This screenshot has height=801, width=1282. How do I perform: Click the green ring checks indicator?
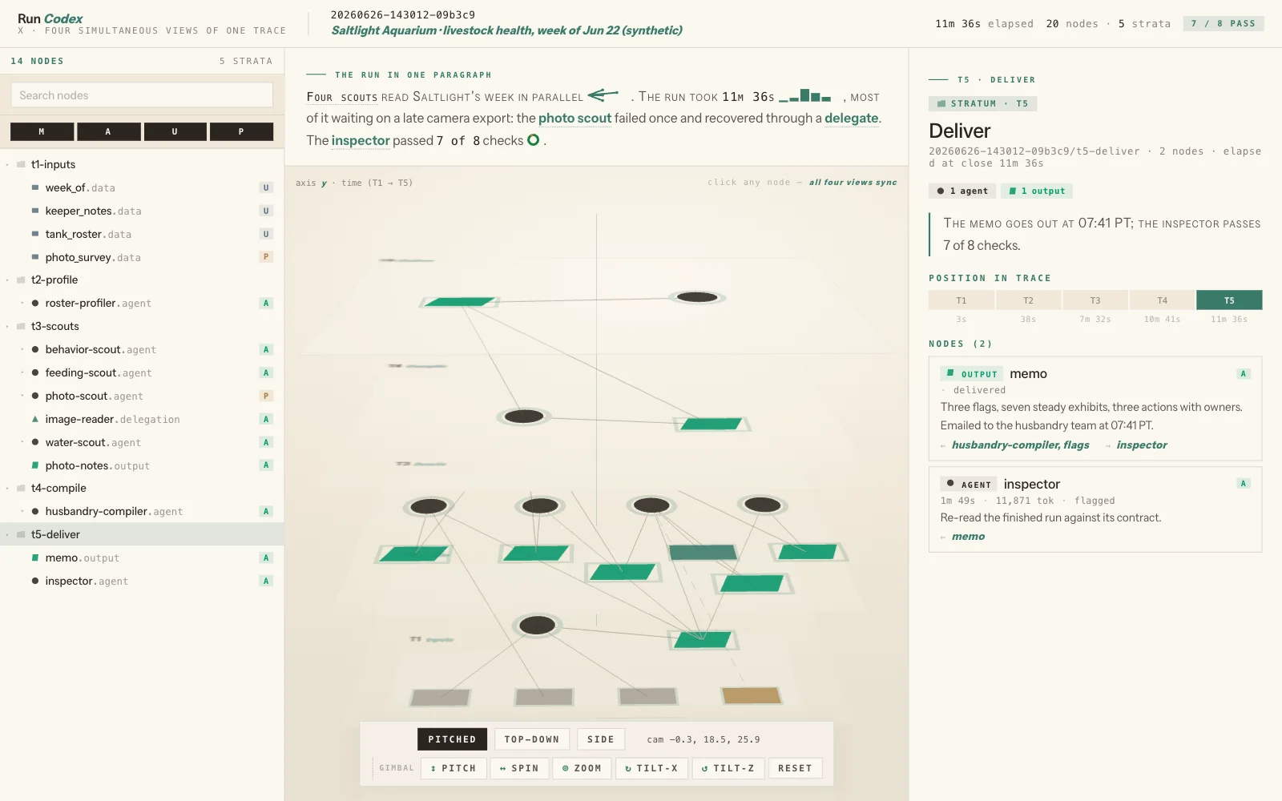(x=533, y=140)
